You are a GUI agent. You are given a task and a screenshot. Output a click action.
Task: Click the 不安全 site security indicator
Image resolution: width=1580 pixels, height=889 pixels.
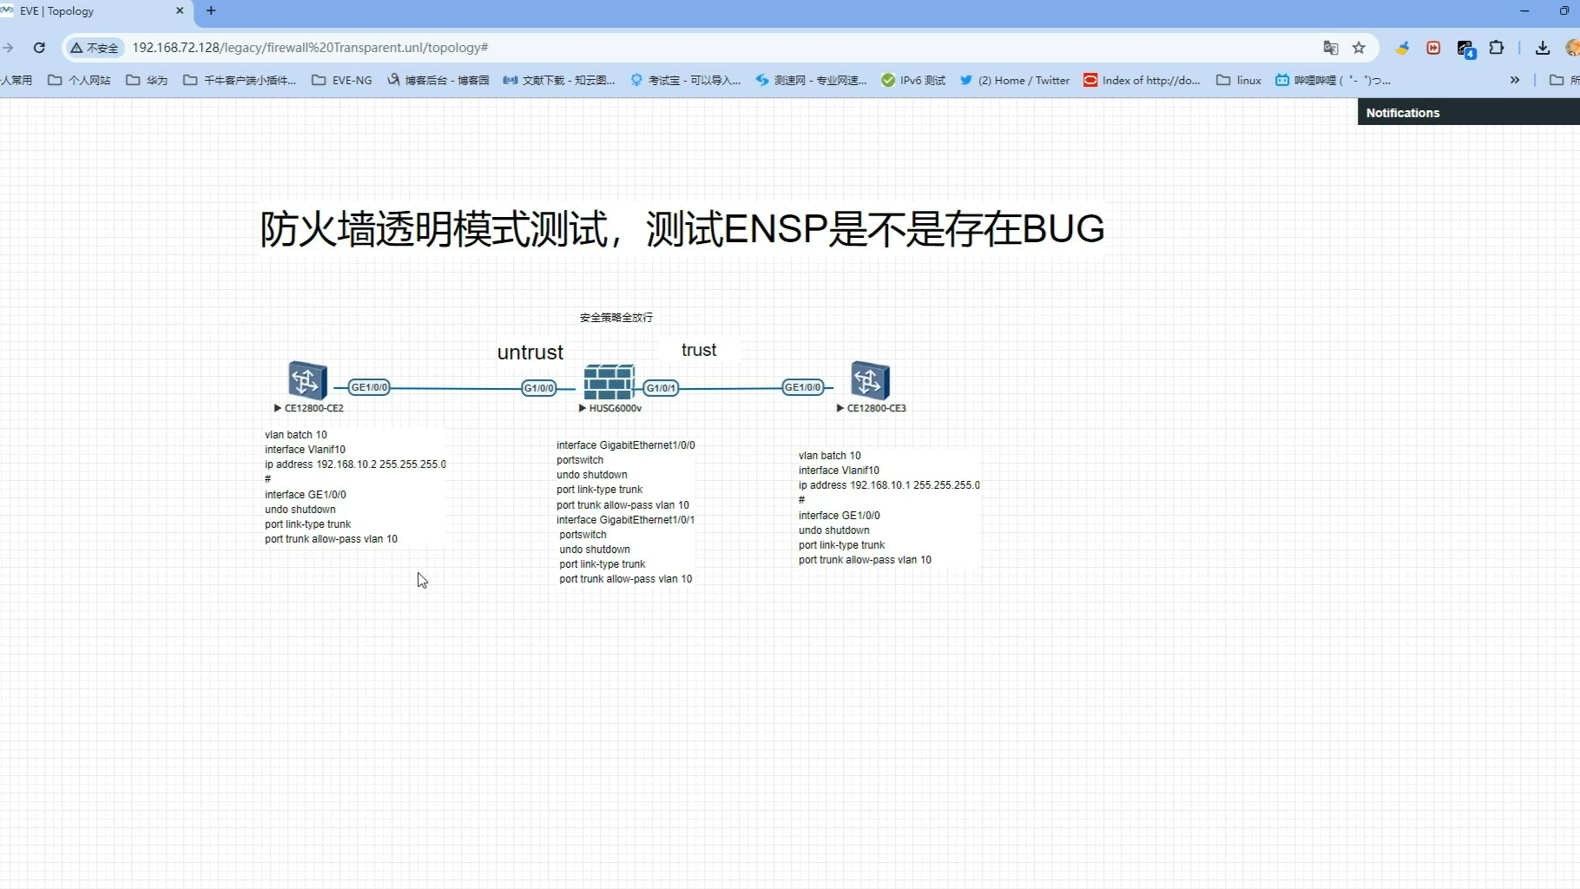(x=95, y=48)
